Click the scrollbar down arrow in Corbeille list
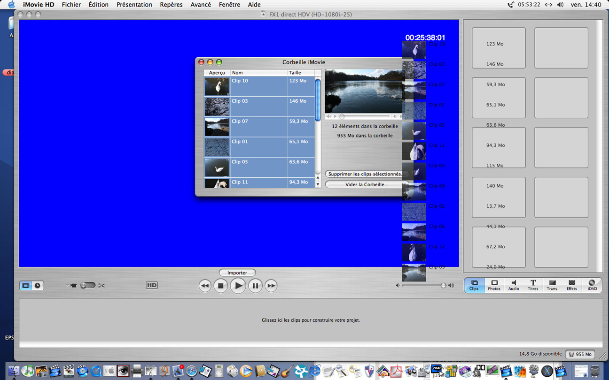 318,184
